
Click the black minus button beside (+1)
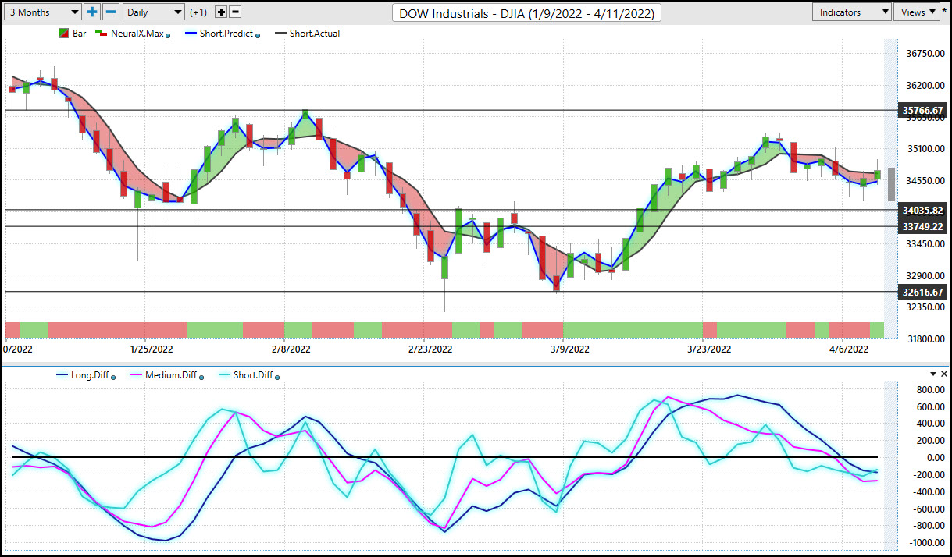coord(235,12)
